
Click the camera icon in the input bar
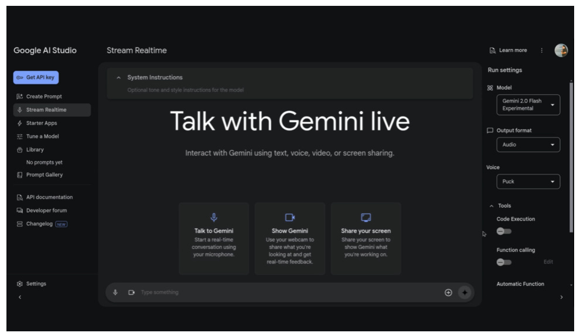point(131,292)
